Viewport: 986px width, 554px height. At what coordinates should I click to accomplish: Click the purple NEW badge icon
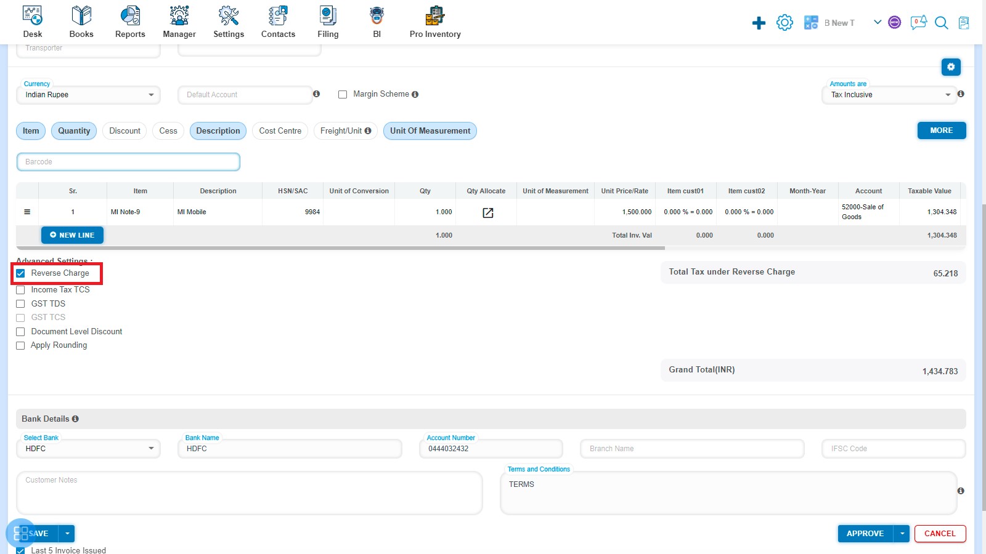(895, 23)
